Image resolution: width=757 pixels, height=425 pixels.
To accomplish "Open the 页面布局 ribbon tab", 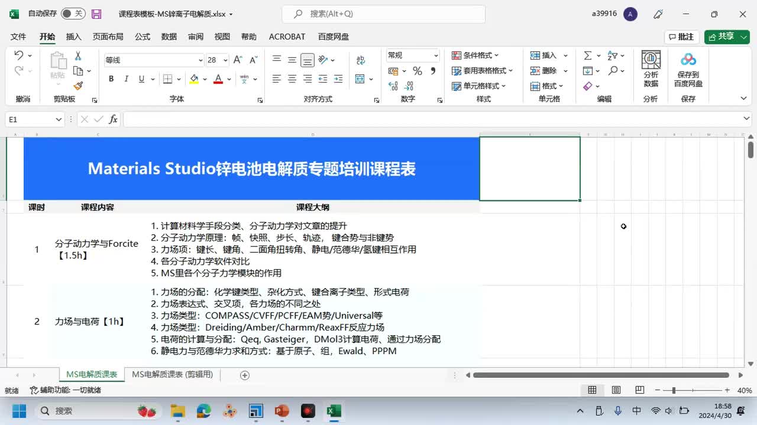I will 108,37.
